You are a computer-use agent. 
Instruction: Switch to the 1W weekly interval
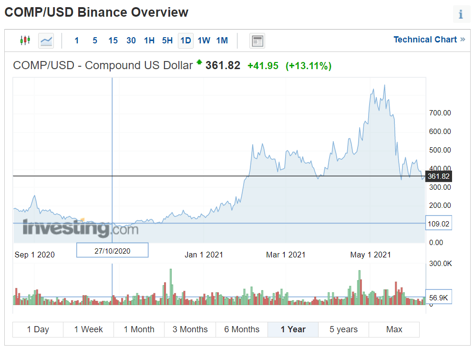pos(204,41)
